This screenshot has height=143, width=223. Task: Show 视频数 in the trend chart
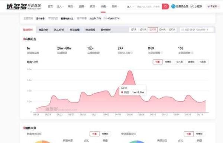(203, 62)
